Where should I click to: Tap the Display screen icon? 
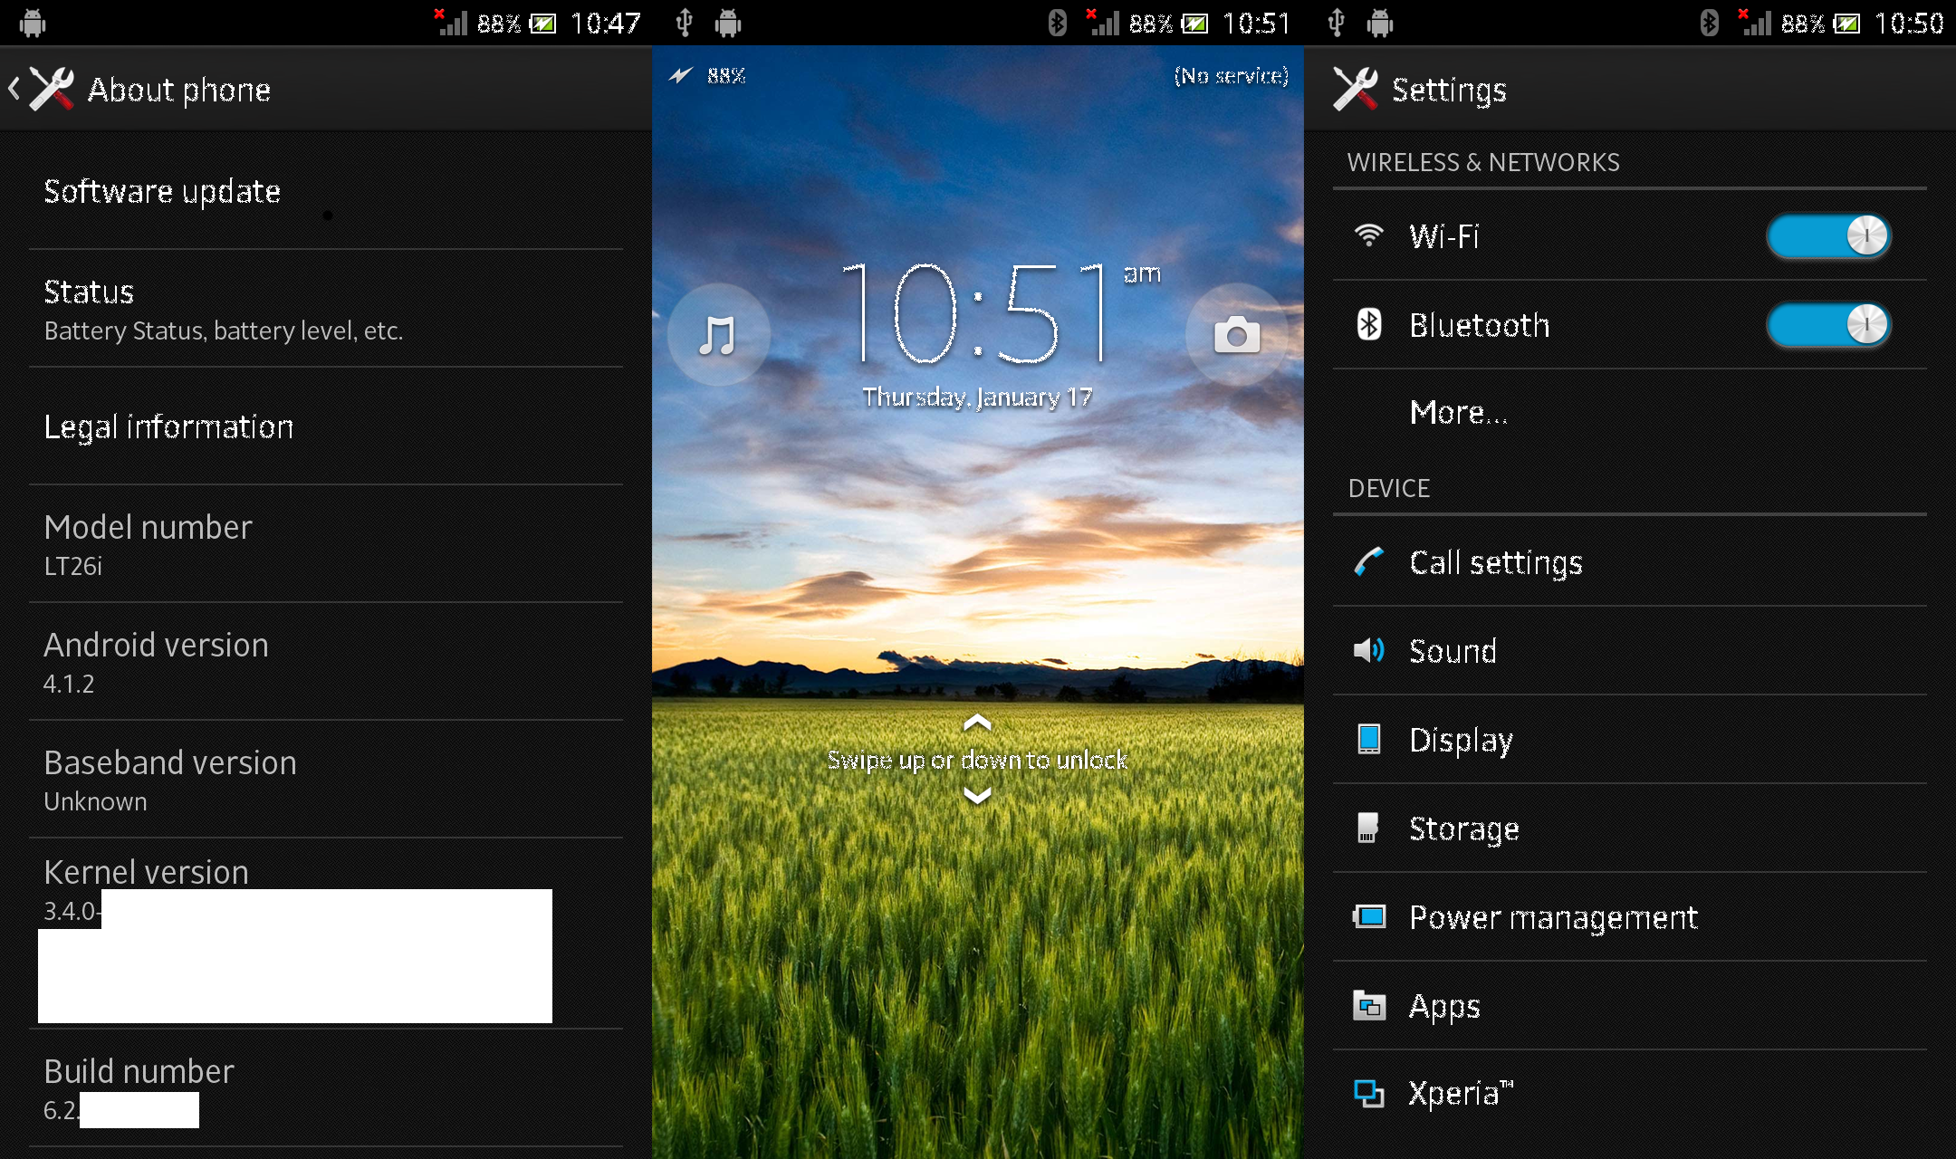1368,739
